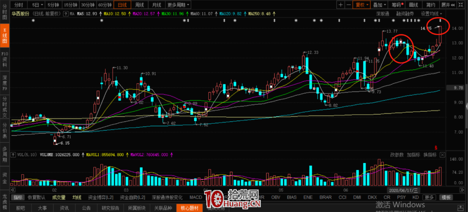Click the MA5:12.93 moving average value
This screenshot has height=212, width=468.
[x=87, y=14]
